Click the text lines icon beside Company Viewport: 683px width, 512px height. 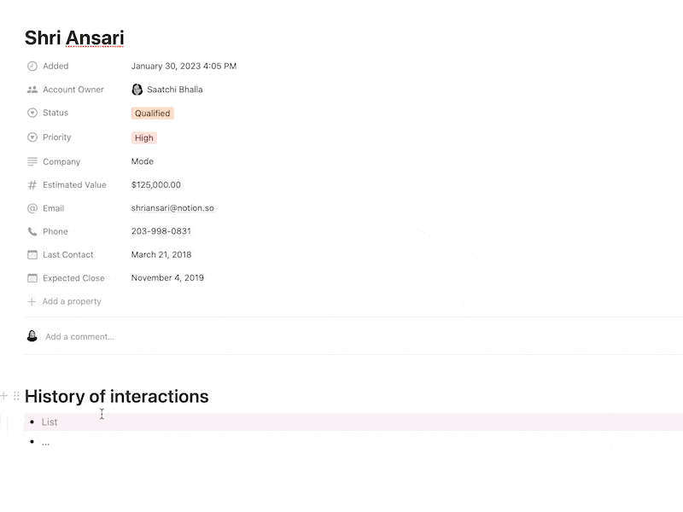point(32,161)
